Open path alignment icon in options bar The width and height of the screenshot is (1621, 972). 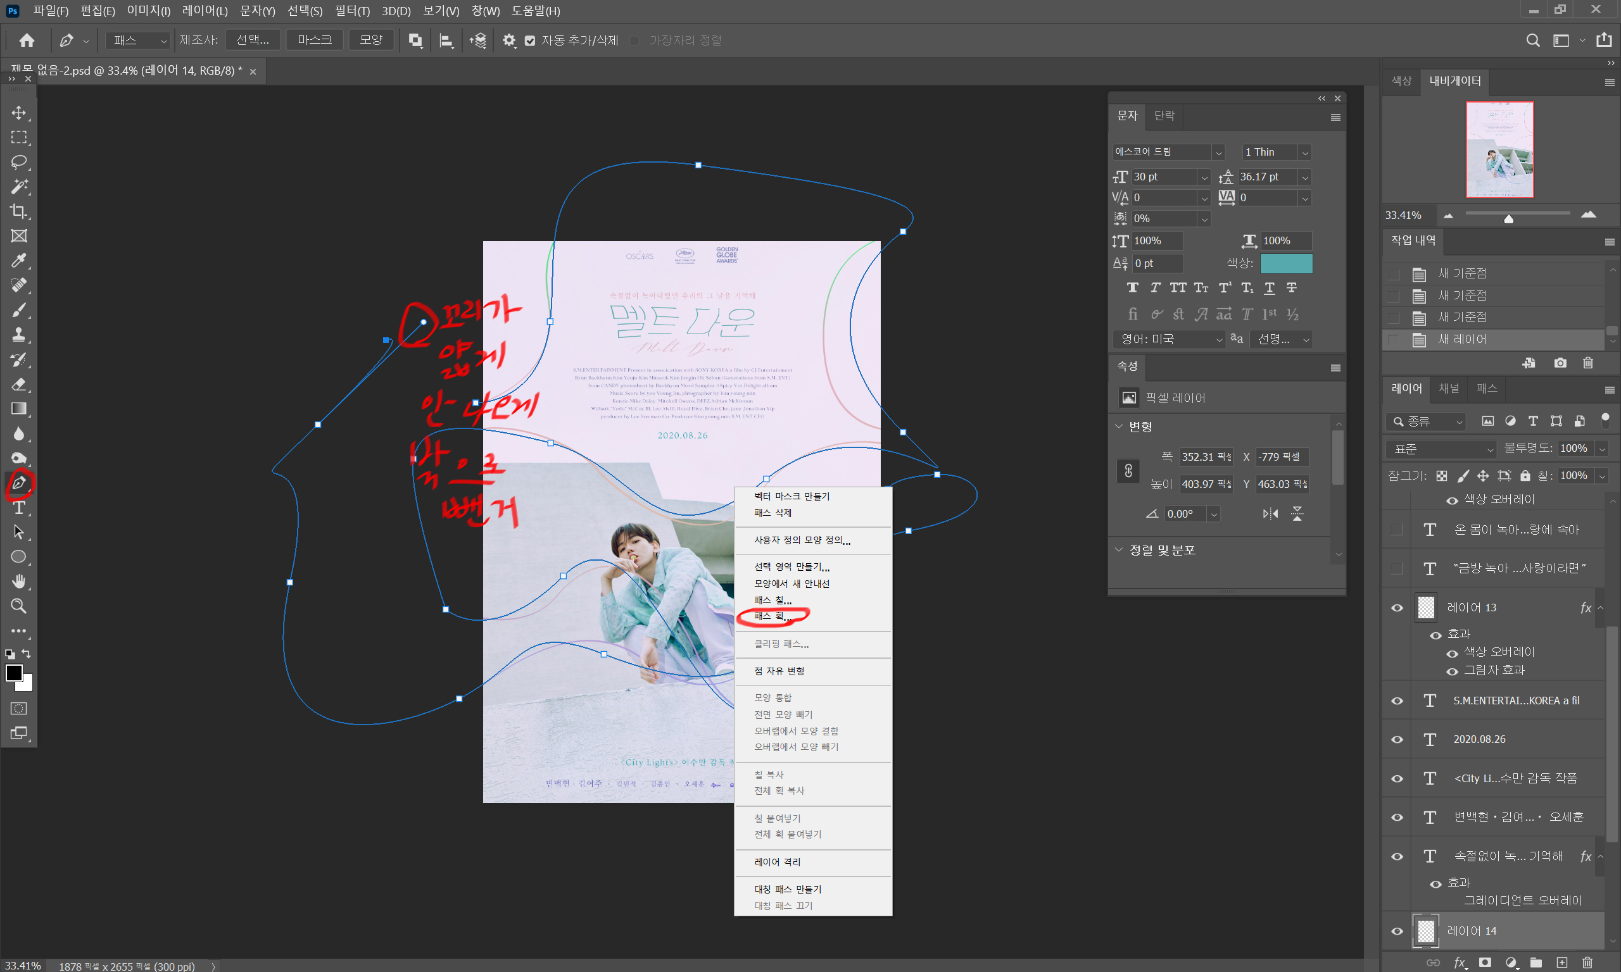[x=446, y=40]
